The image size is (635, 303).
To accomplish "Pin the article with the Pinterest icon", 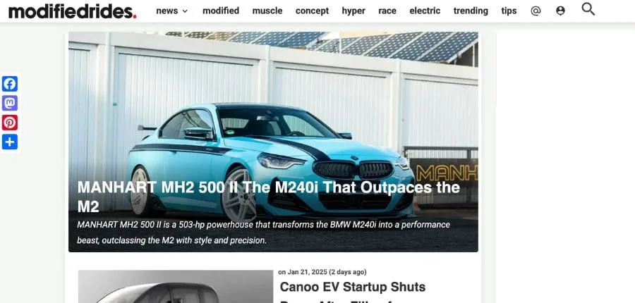I will (x=10, y=123).
